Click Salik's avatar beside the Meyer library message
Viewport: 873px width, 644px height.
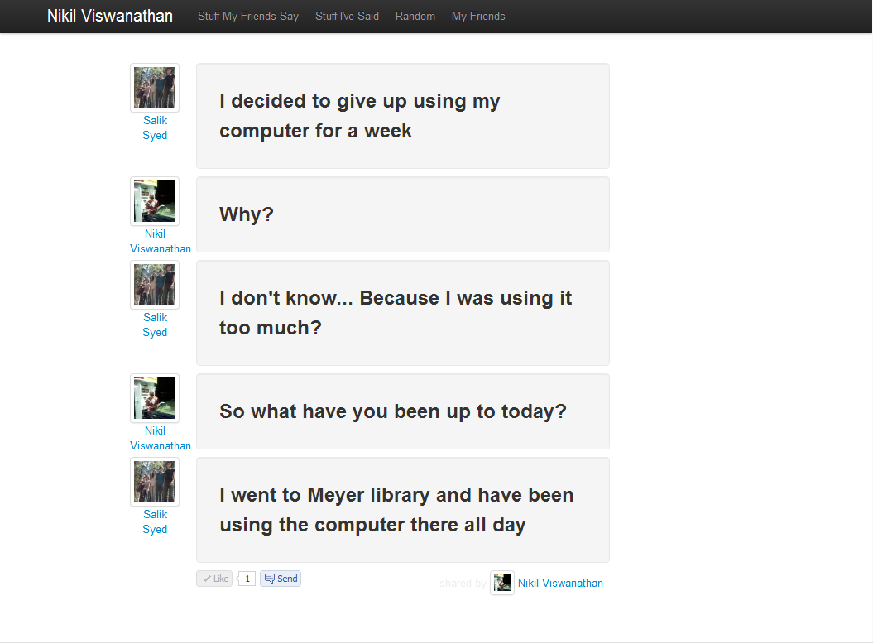coord(155,482)
